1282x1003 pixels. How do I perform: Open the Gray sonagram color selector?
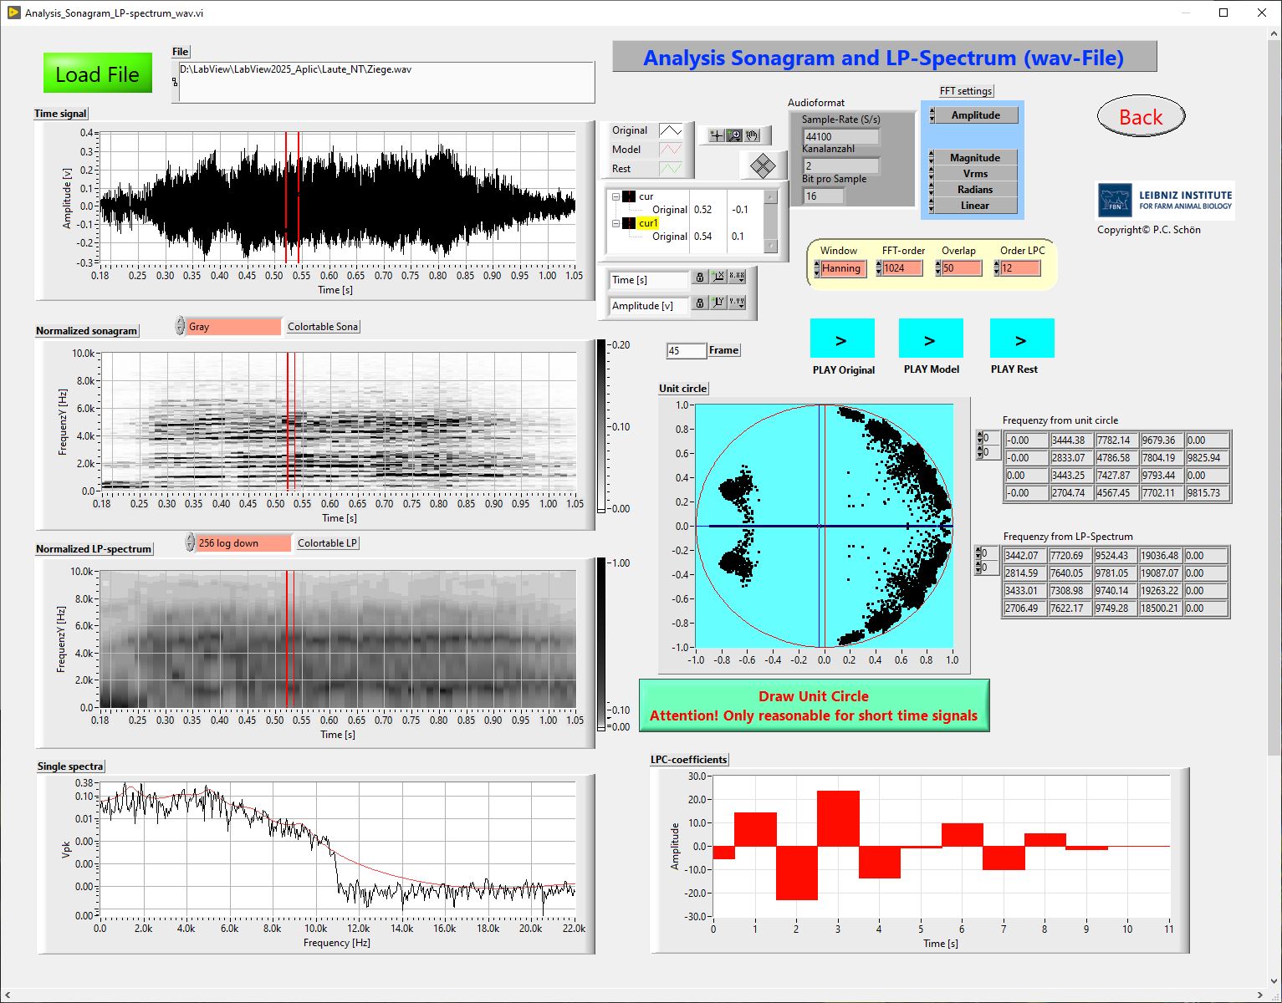coord(232,327)
